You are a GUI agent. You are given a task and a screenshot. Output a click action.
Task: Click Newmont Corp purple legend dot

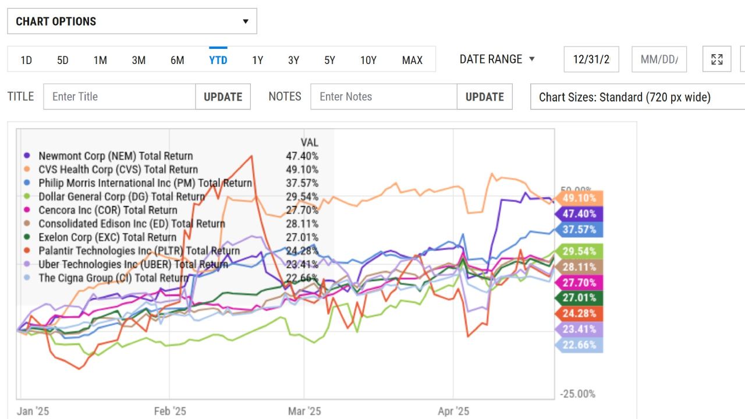pos(27,156)
